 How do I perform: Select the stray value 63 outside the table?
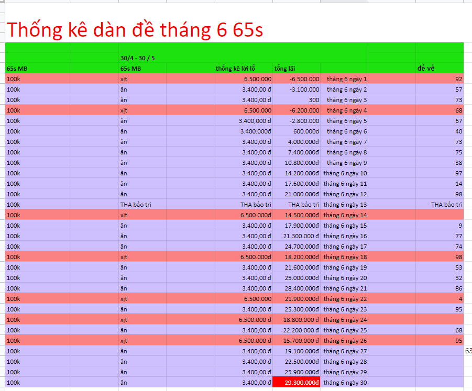point(468,351)
